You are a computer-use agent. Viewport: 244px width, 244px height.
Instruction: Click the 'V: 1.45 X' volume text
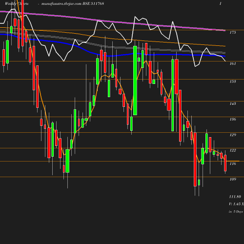click(236, 204)
